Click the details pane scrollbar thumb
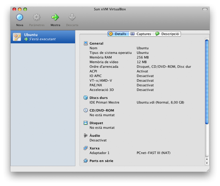Image resolution: width=220 pixels, height=186 pixels. pos(207,82)
